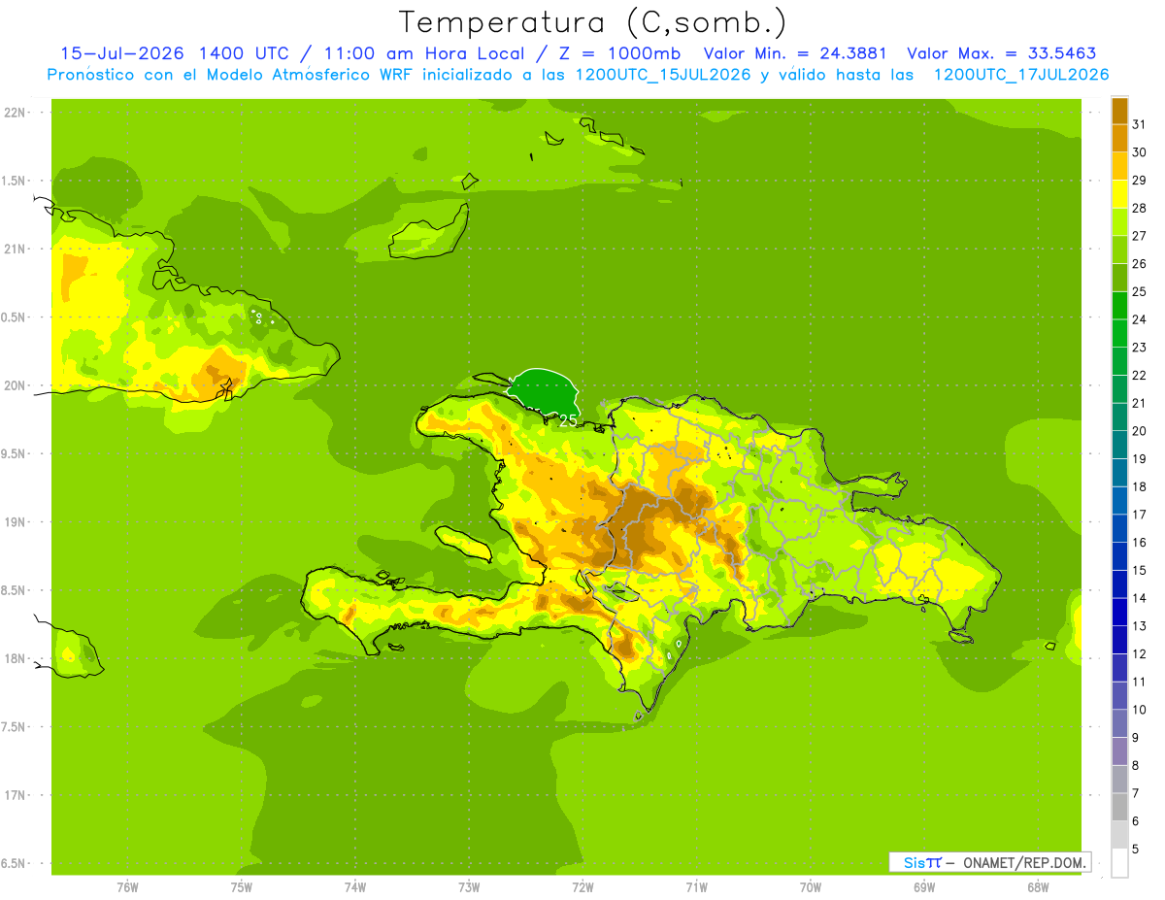This screenshot has width=1165, height=900.
Task: Click longitude axis label "72W"
Action: point(582,887)
